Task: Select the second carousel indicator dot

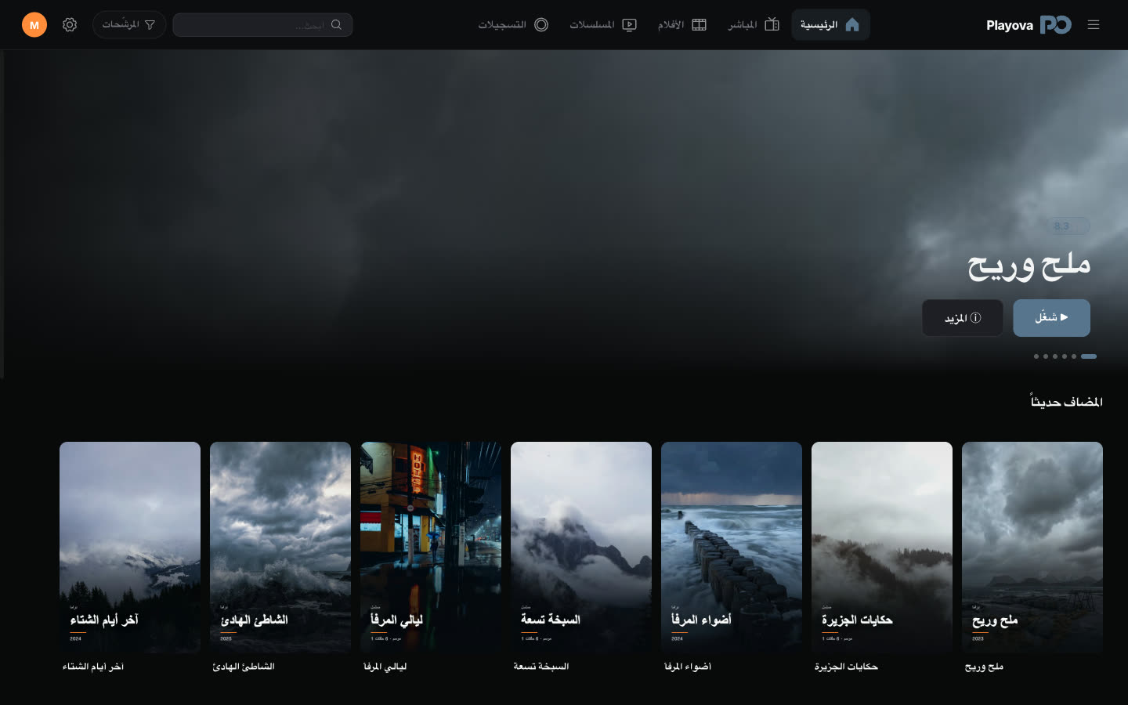Action: coord(1074,356)
